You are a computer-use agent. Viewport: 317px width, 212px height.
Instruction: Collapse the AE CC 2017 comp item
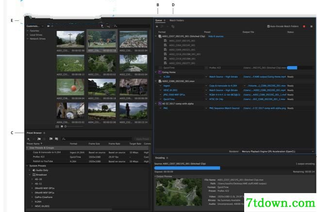click(156, 104)
